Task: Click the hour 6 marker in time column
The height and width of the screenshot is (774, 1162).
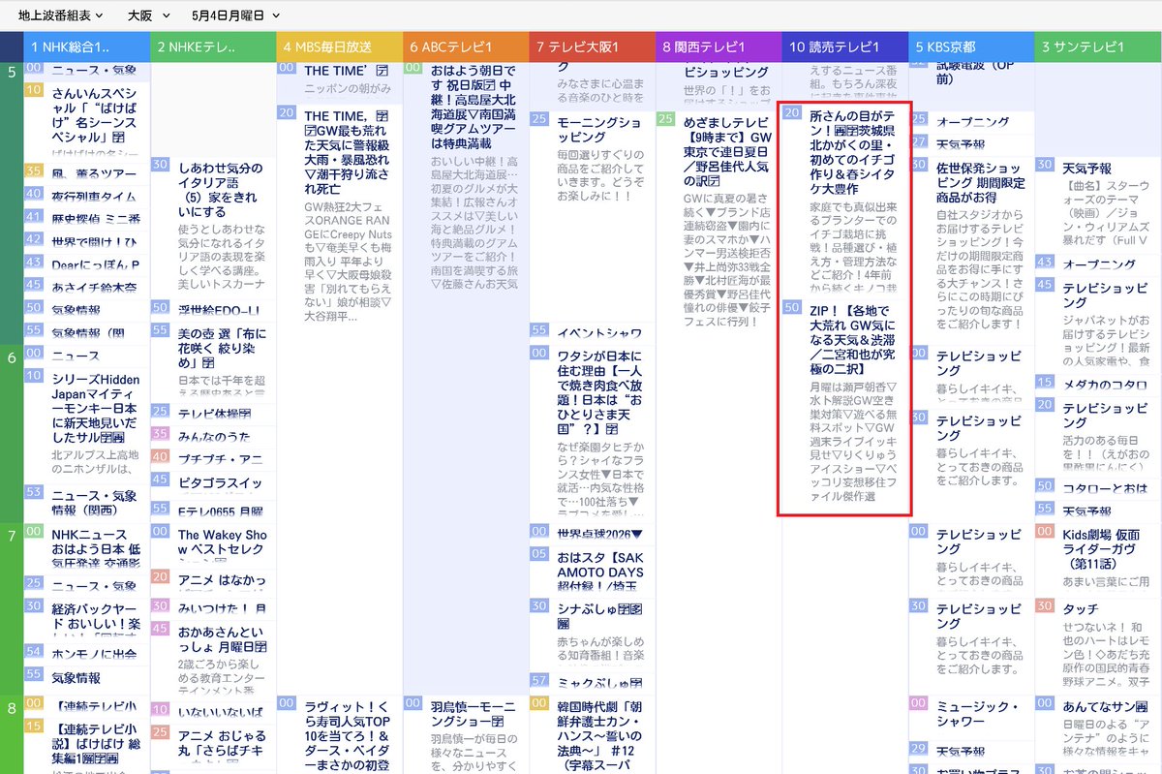Action: point(12,357)
